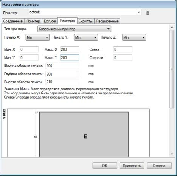Open the Скрипты tab

pos(85,21)
